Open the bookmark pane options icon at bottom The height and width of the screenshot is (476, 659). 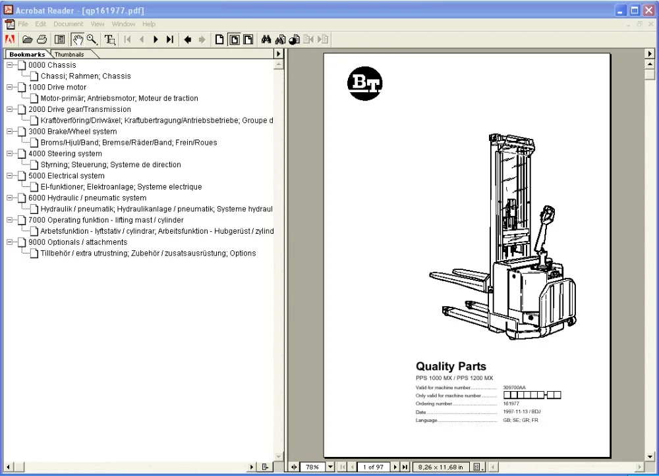pyautogui.click(x=265, y=467)
